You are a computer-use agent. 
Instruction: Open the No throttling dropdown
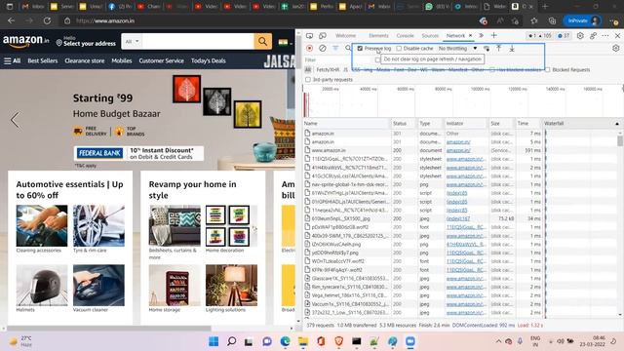457,48
